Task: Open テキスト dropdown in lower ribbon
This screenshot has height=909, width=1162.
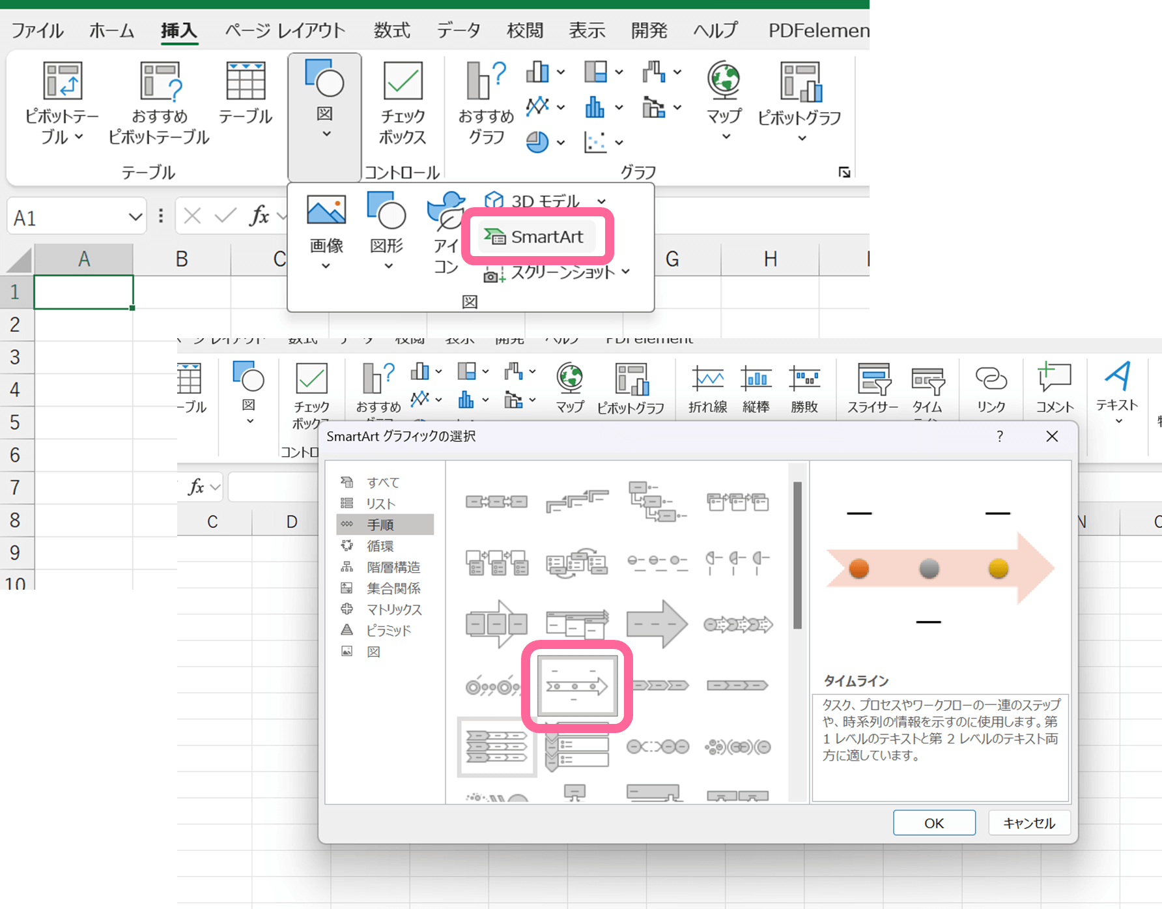Action: pyautogui.click(x=1117, y=392)
